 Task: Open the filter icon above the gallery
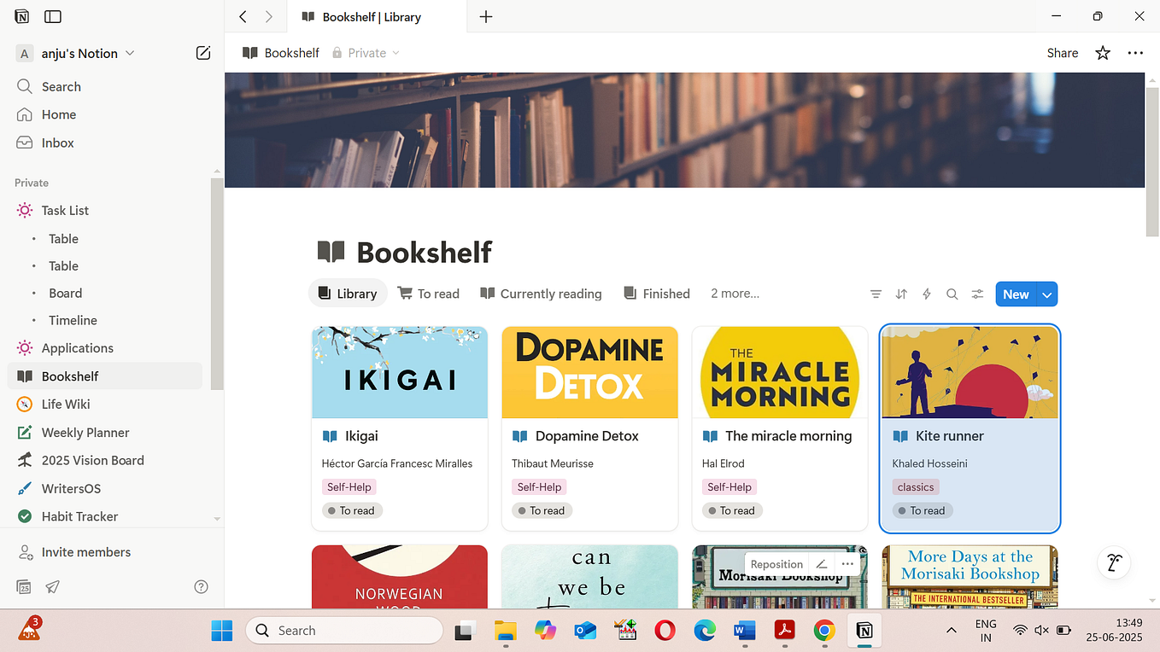(876, 294)
